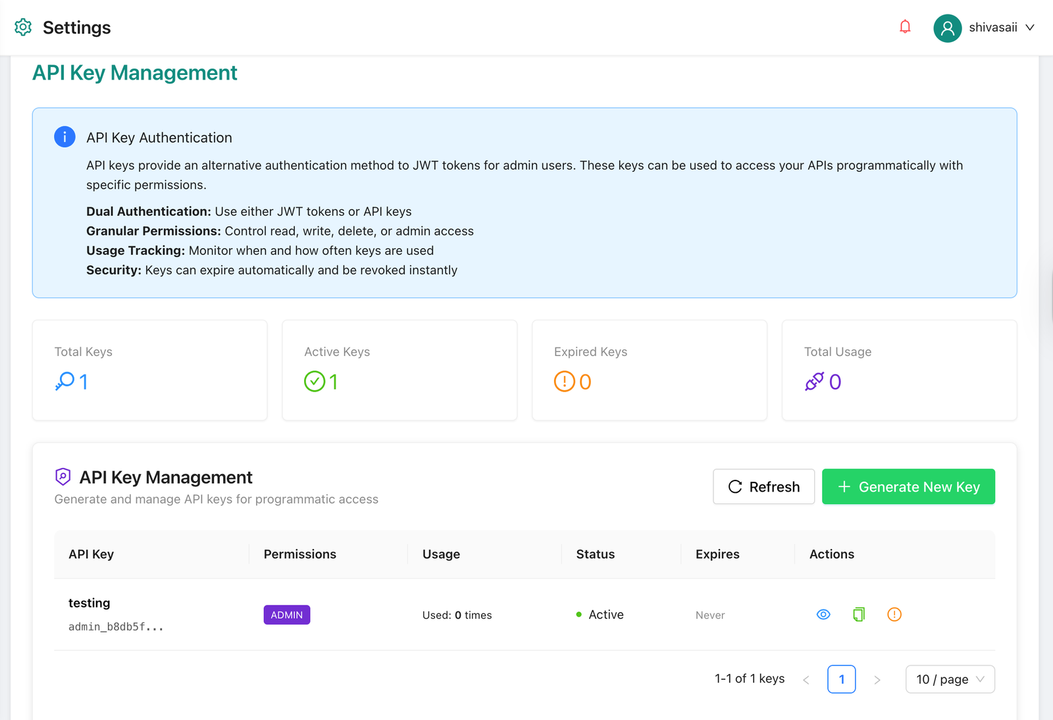The width and height of the screenshot is (1053, 720).
Task: Select the Status column header
Action: pyautogui.click(x=594, y=553)
